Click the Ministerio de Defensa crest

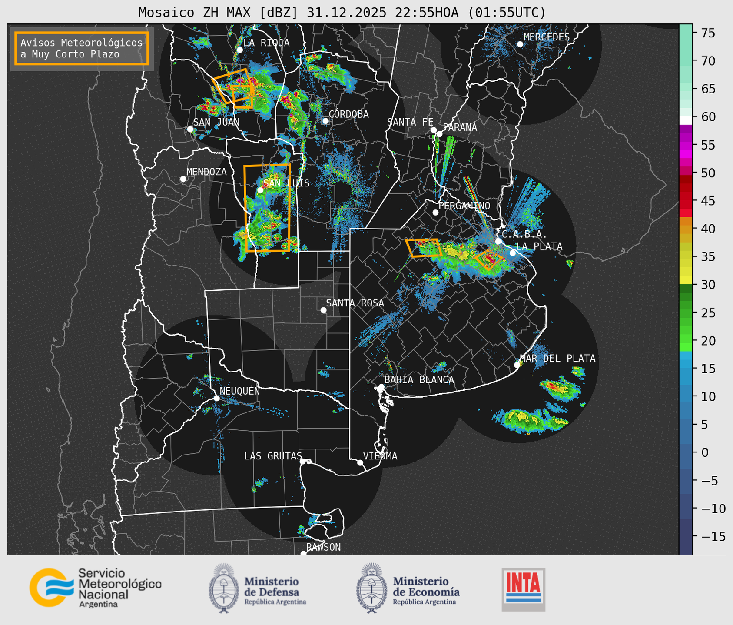point(224,588)
